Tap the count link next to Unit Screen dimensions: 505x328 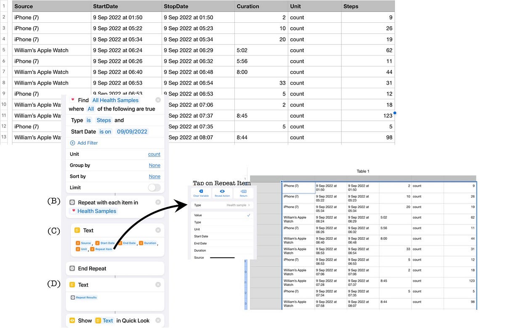[154, 154]
